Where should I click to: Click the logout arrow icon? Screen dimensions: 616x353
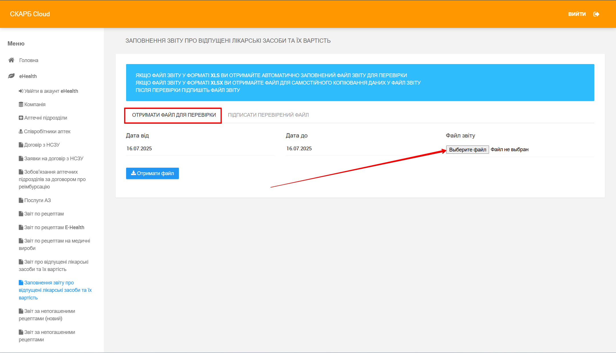(x=596, y=14)
